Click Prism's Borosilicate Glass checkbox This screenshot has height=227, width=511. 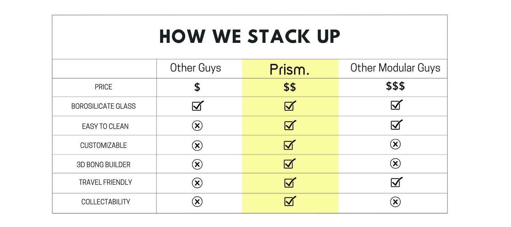(x=289, y=106)
